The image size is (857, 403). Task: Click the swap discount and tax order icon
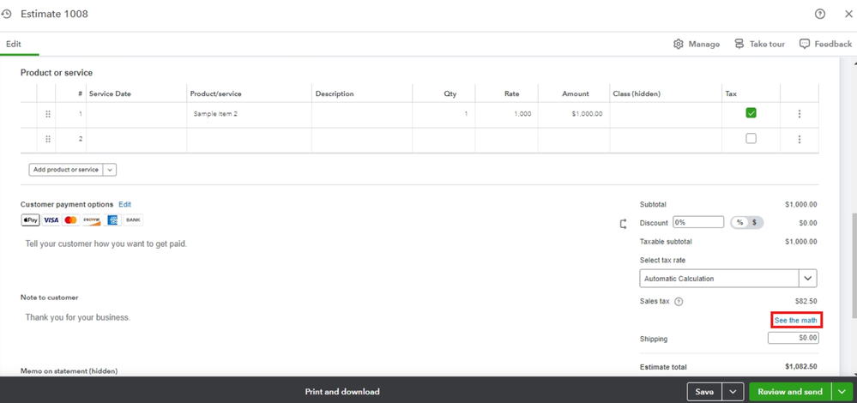[x=623, y=224]
